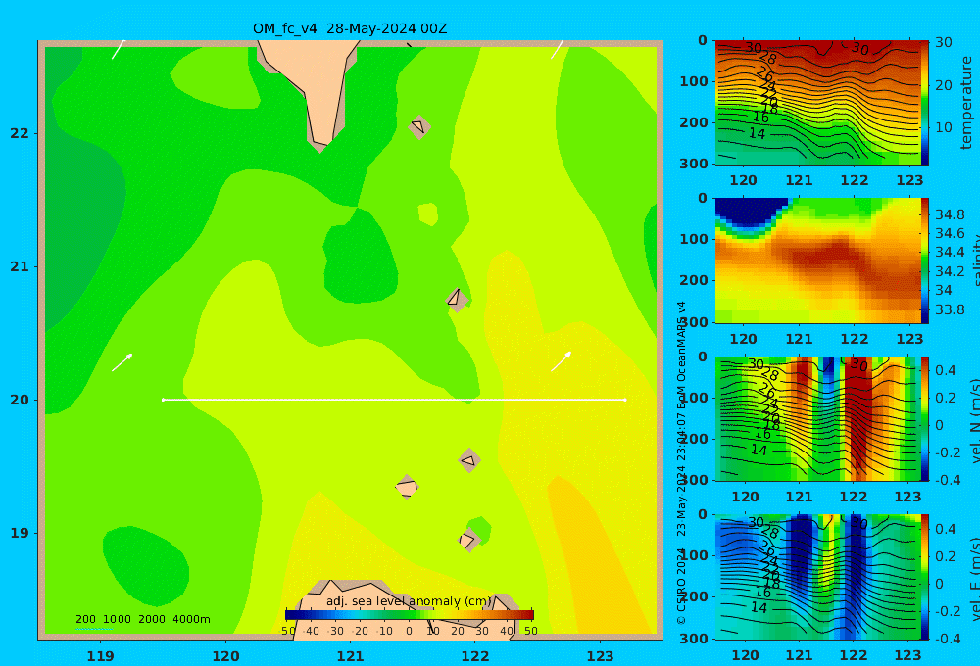Image resolution: width=980 pixels, height=666 pixels.
Task: Click longitude label 122 under main map
Action: coord(475,656)
